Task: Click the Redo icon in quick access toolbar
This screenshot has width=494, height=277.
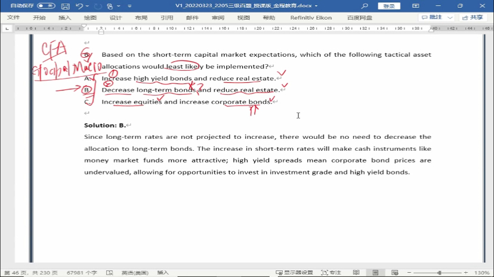Action: 98,6
